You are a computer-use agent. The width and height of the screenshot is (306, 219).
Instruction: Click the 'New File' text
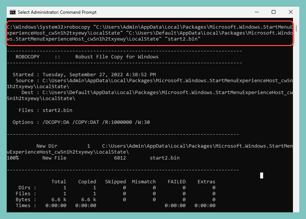pos(54,158)
